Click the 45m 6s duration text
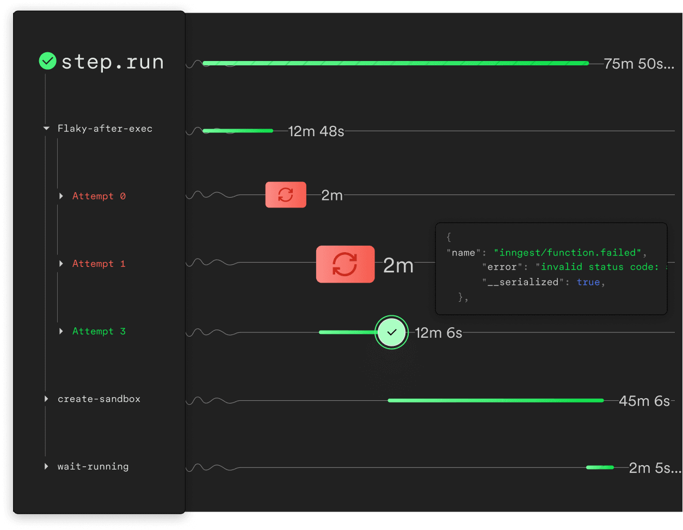The image size is (683, 530). tap(644, 401)
